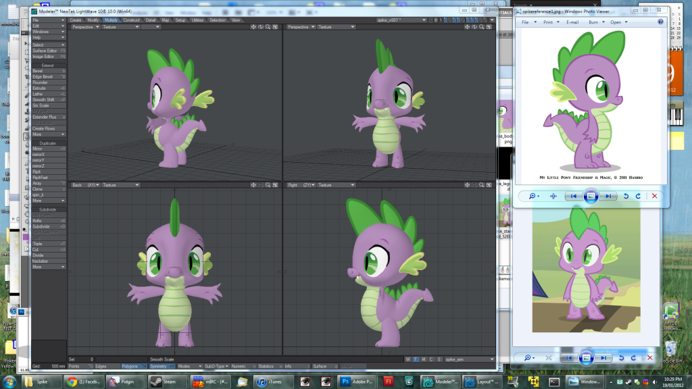Go to next image in lower Photo Viewer window

tap(603, 358)
